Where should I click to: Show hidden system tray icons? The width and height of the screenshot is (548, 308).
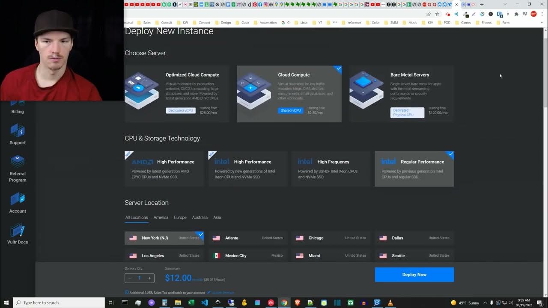click(x=485, y=302)
